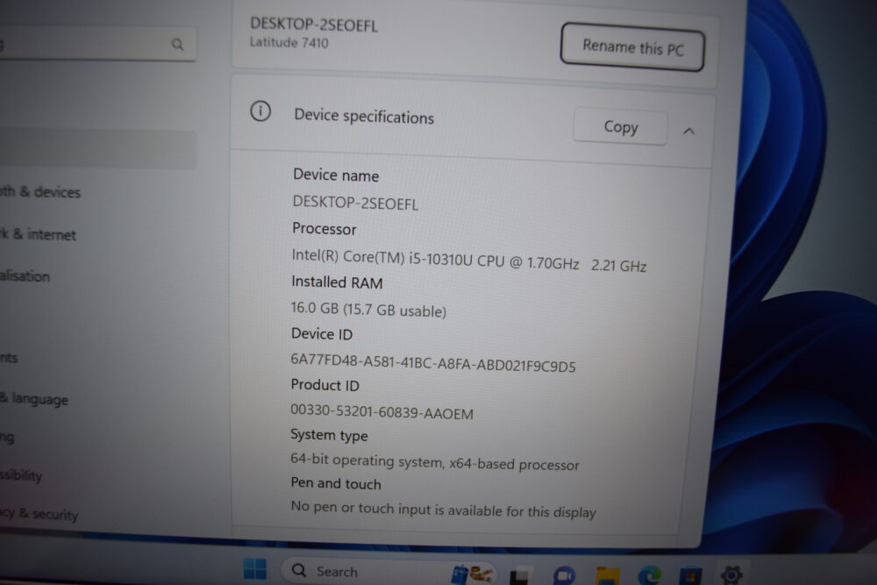Click the 16.0 GB (15.7 GB usable) text
Image resolution: width=877 pixels, height=585 pixels.
368,310
